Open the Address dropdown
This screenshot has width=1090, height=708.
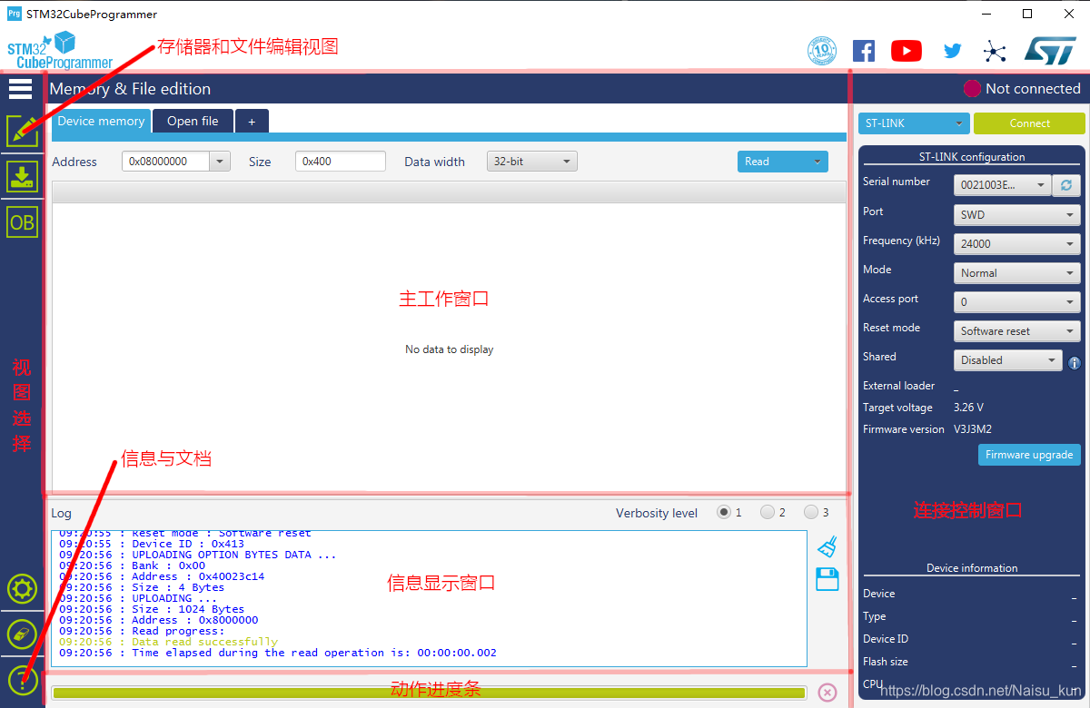tap(221, 162)
